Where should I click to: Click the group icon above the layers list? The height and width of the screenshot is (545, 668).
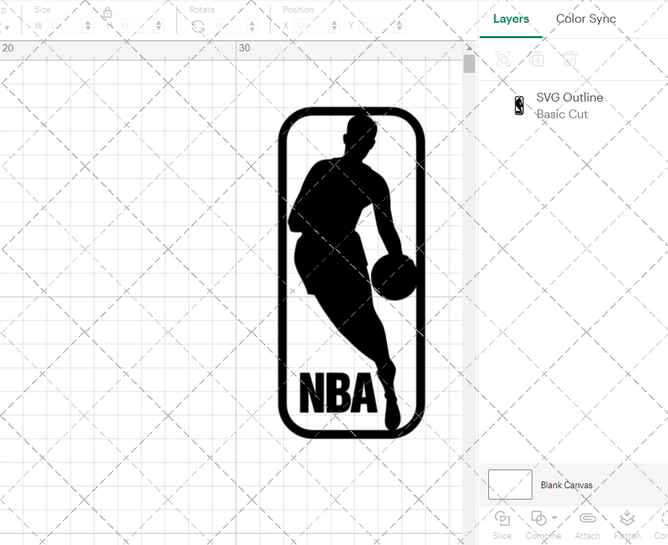[x=503, y=59]
